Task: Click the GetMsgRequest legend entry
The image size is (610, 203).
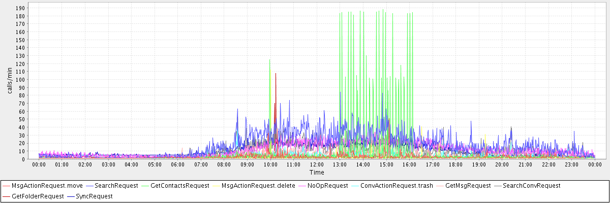Action: point(468,186)
